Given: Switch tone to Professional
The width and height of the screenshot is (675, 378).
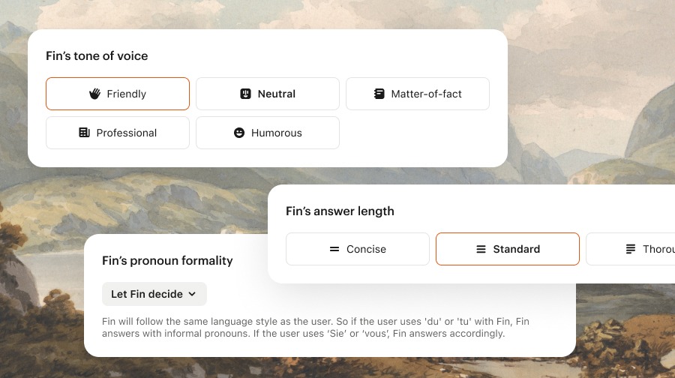Looking at the screenshot, I should click(126, 133).
